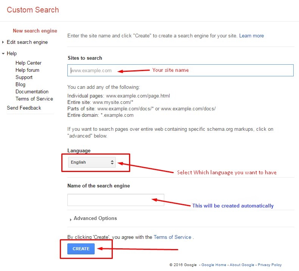Click the Learn more link
The width and height of the screenshot is (299, 271).
click(x=251, y=36)
